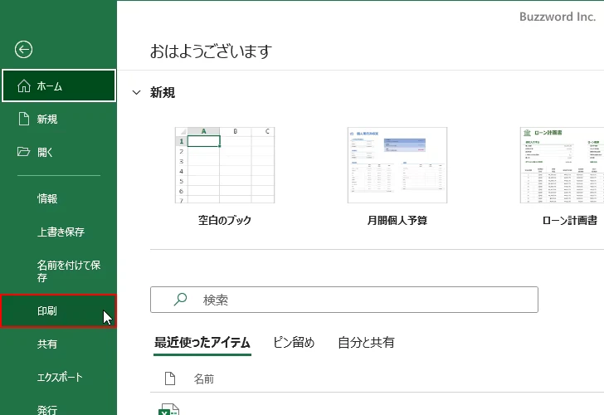Click the 空白のブック label
604x415 pixels.
225,220
